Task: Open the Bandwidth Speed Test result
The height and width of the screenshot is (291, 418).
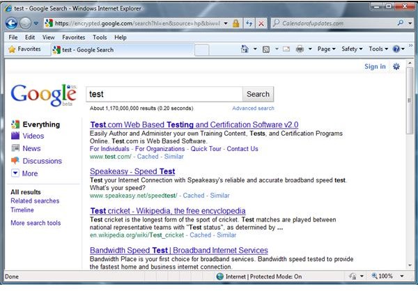Action: click(x=179, y=250)
